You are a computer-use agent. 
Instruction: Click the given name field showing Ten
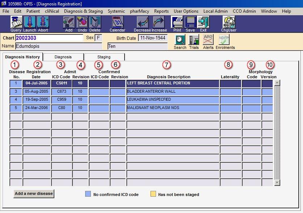pyautogui.click(x=138, y=46)
